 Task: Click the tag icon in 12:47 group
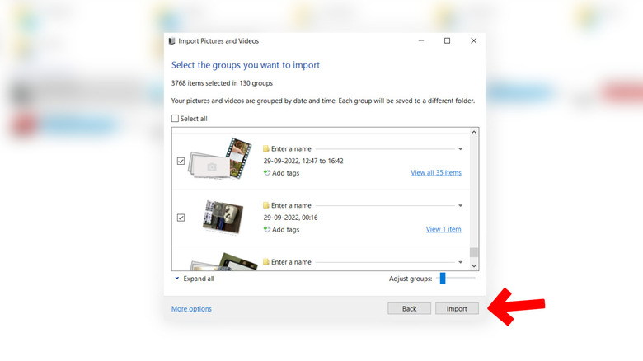coord(266,173)
